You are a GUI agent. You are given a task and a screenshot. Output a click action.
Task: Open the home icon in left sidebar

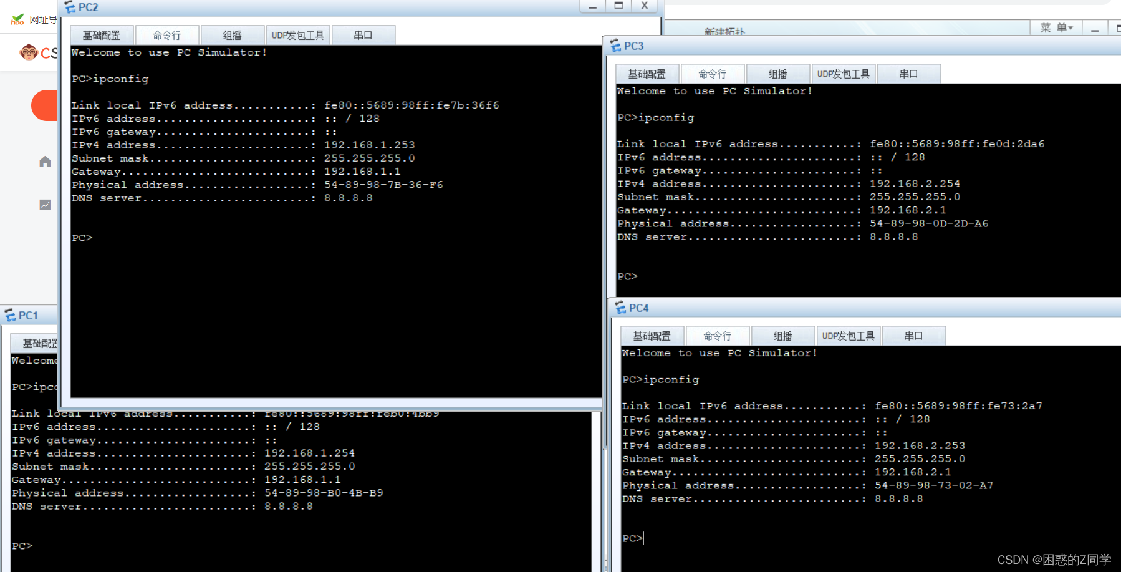(x=45, y=162)
